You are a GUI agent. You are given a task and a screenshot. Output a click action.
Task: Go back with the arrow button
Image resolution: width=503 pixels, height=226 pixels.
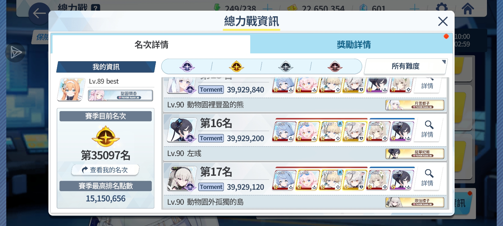point(39,13)
